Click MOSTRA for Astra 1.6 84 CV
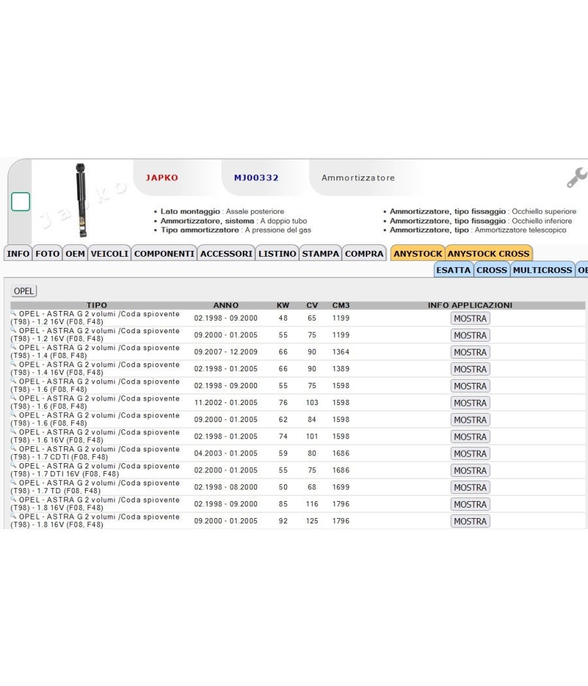 [470, 419]
